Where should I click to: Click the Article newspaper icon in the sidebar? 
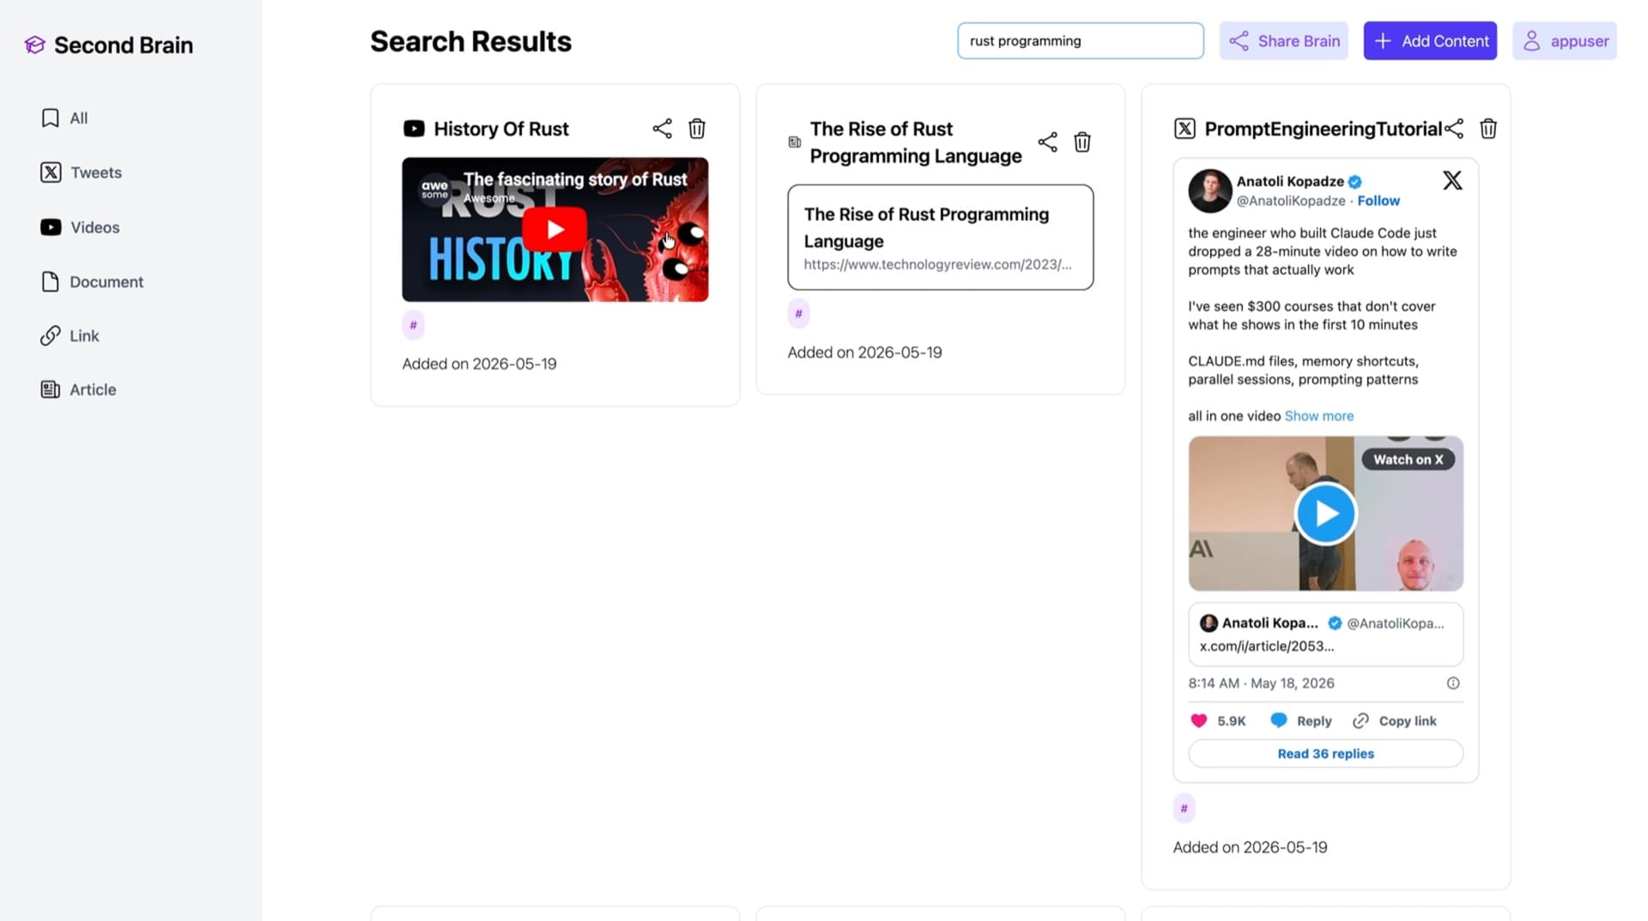coord(51,390)
